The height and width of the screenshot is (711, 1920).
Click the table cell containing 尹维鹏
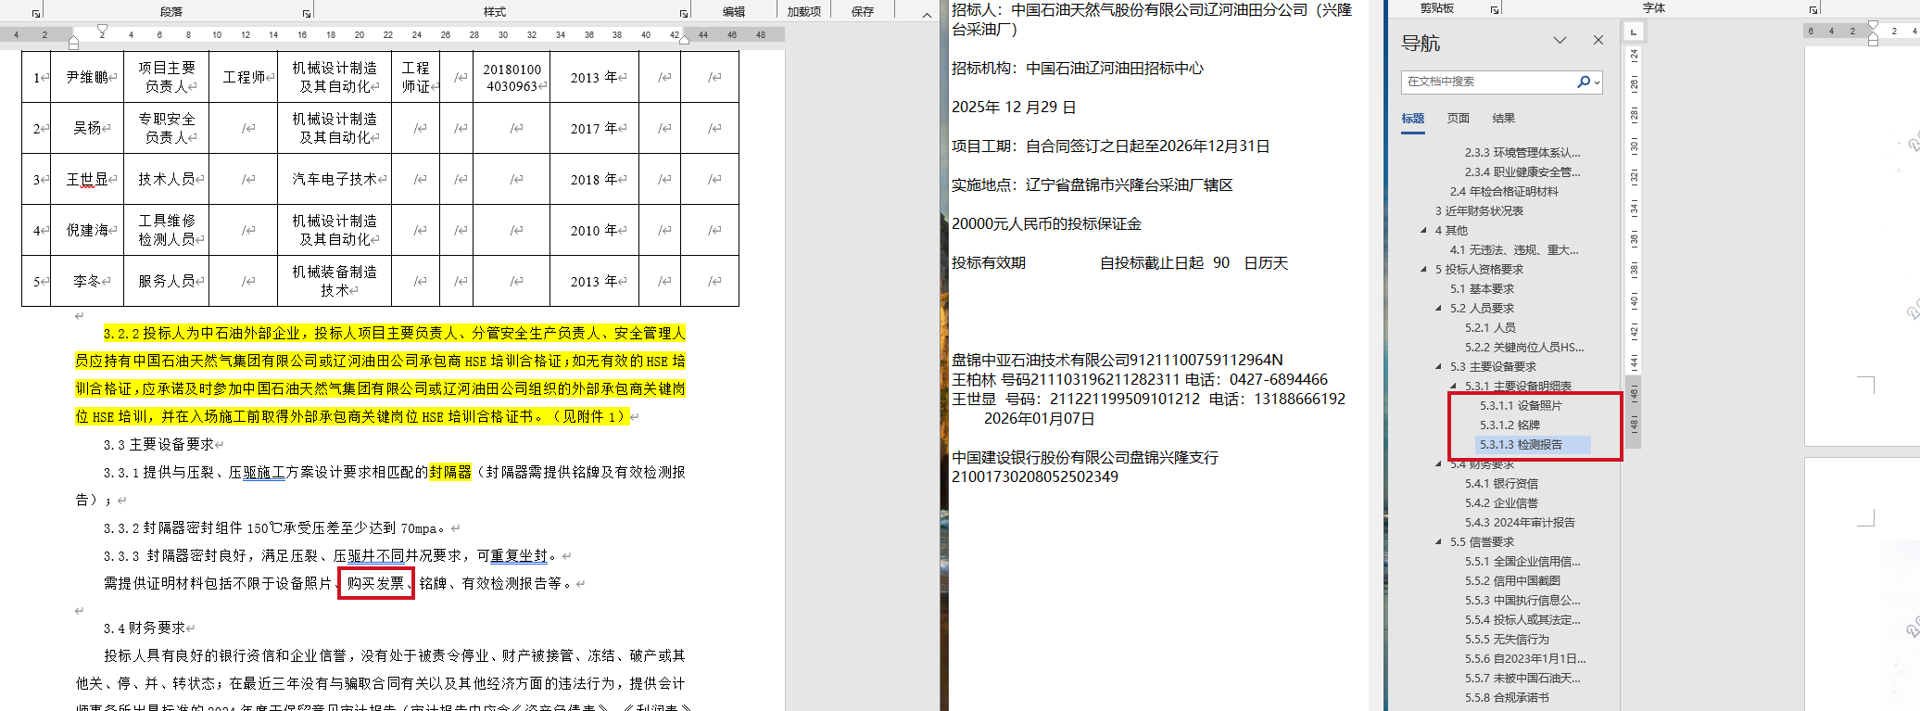87,77
